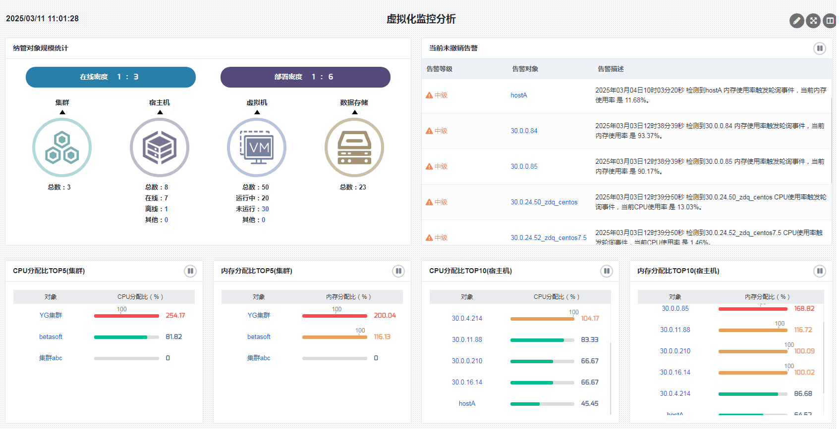Pause the CPU分配比TOP10(宿主机) panel
The width and height of the screenshot is (840, 429).
click(x=607, y=271)
